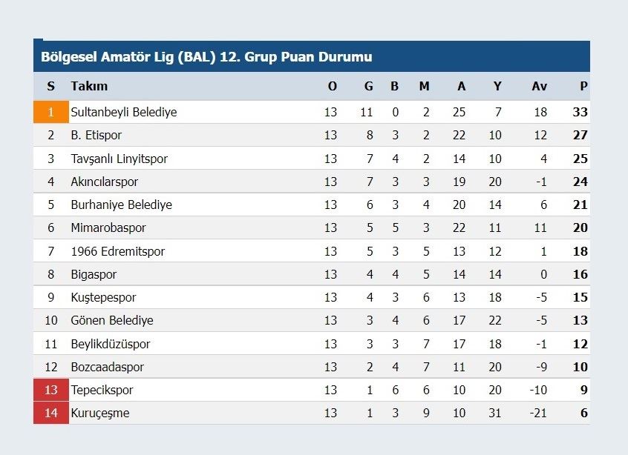Select Burhaniye Belediye team

[x=121, y=205]
